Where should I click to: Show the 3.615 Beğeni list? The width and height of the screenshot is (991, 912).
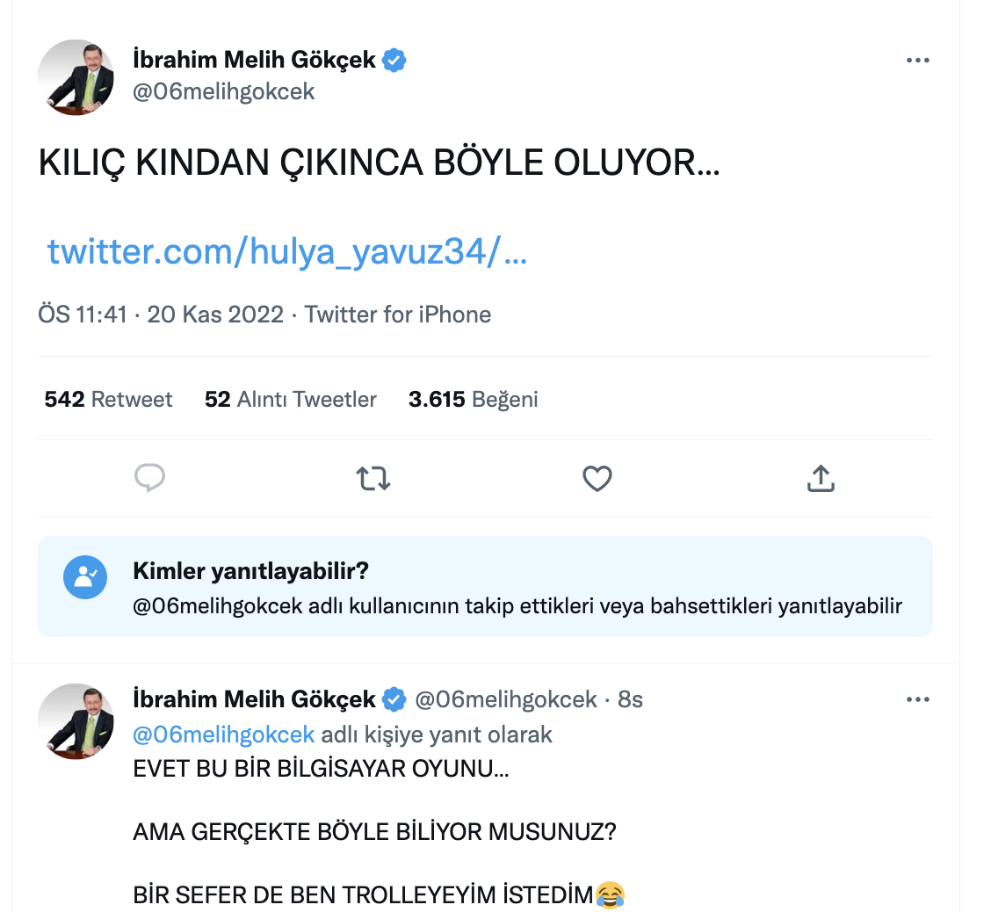coord(474,399)
